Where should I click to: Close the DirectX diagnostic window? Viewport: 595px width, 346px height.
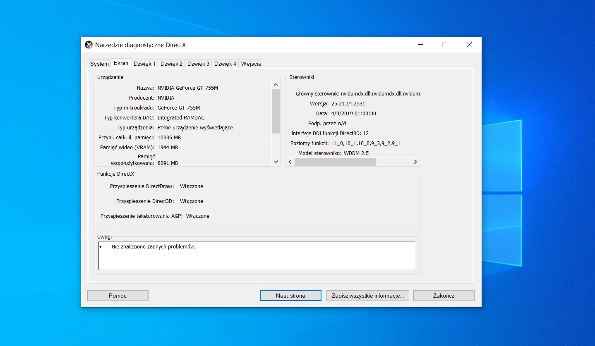click(x=469, y=45)
